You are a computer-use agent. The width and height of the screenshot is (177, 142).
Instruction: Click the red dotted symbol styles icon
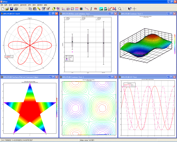pos(77,9)
